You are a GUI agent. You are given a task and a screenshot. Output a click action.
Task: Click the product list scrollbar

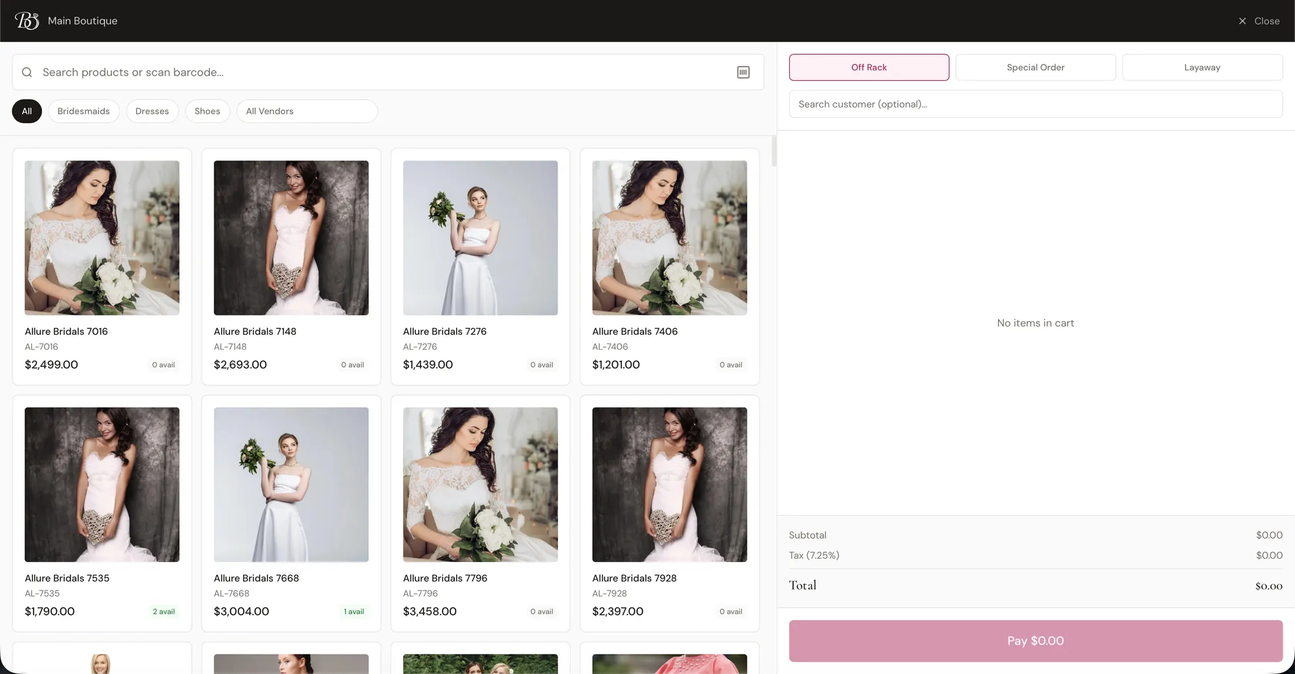point(774,152)
